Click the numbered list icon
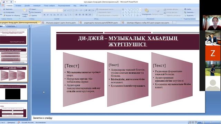 coord(81,10)
